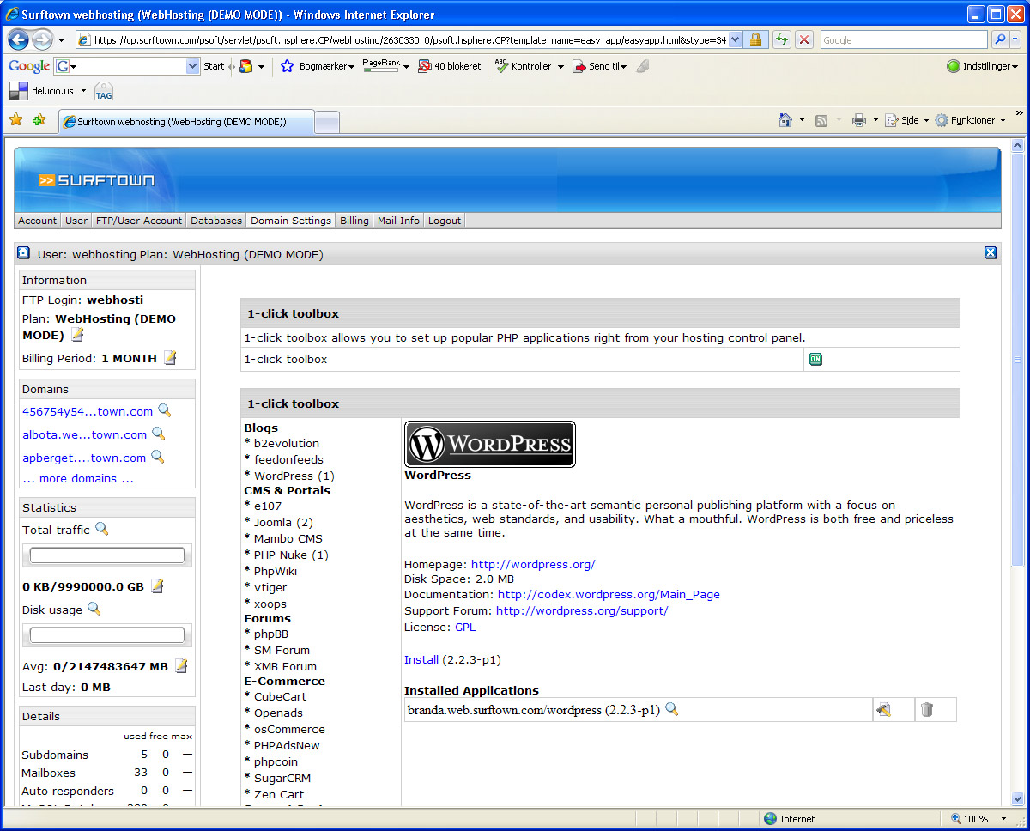Image resolution: width=1030 pixels, height=831 pixels.
Task: Click Total traffic magnifier icon
Action: pyautogui.click(x=101, y=529)
